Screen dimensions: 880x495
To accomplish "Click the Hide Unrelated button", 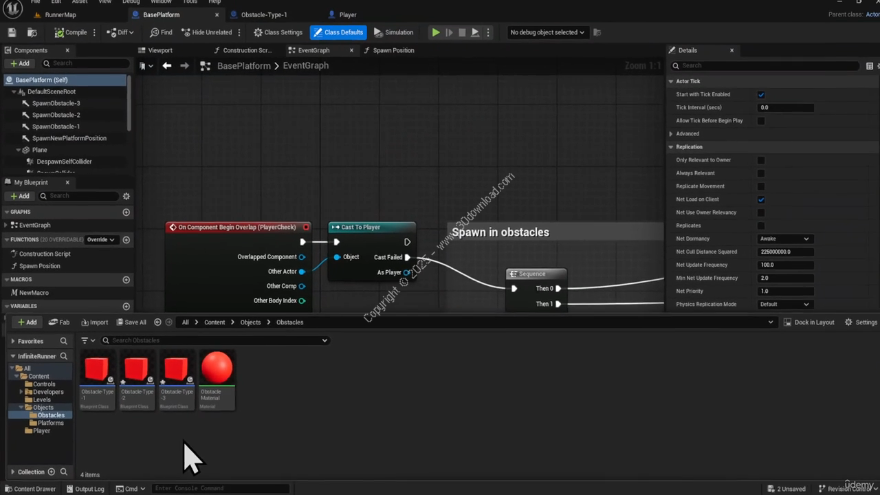I will [x=206, y=32].
